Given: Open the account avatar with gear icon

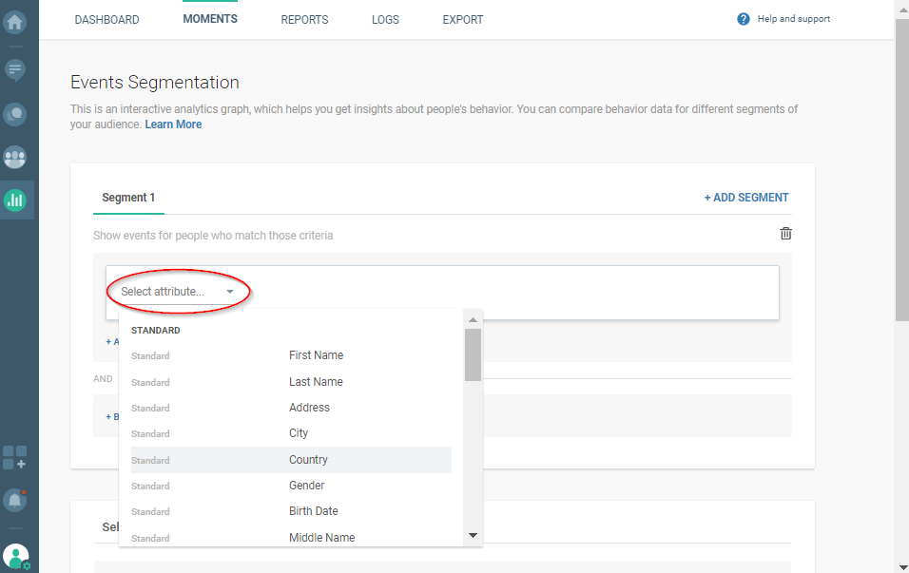Looking at the screenshot, I should click(14, 556).
